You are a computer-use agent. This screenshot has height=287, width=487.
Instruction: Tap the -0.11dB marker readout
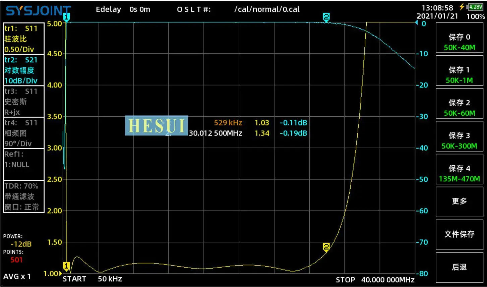(x=294, y=123)
